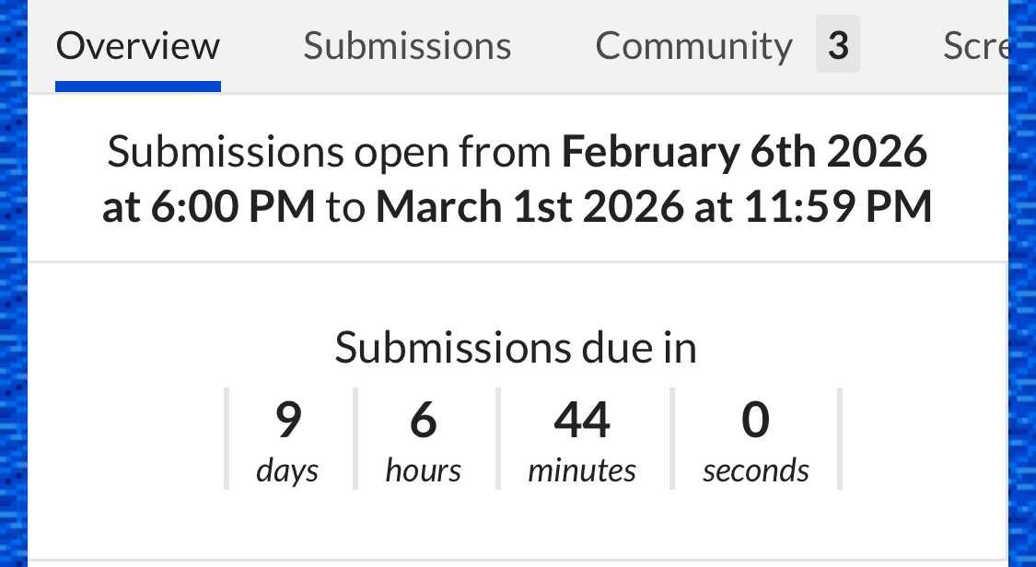Open the Overview tab
Viewport: 1036px width, 567px height.
coord(138,45)
